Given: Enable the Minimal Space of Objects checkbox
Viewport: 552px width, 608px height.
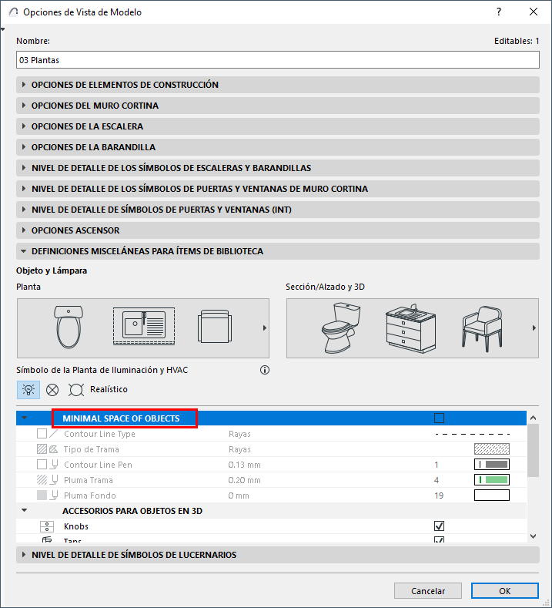Looking at the screenshot, I should [x=440, y=418].
